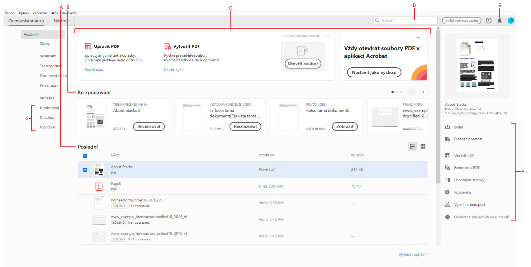Click the Hledání search field
This screenshot has height=267, width=531.
[x=405, y=21]
